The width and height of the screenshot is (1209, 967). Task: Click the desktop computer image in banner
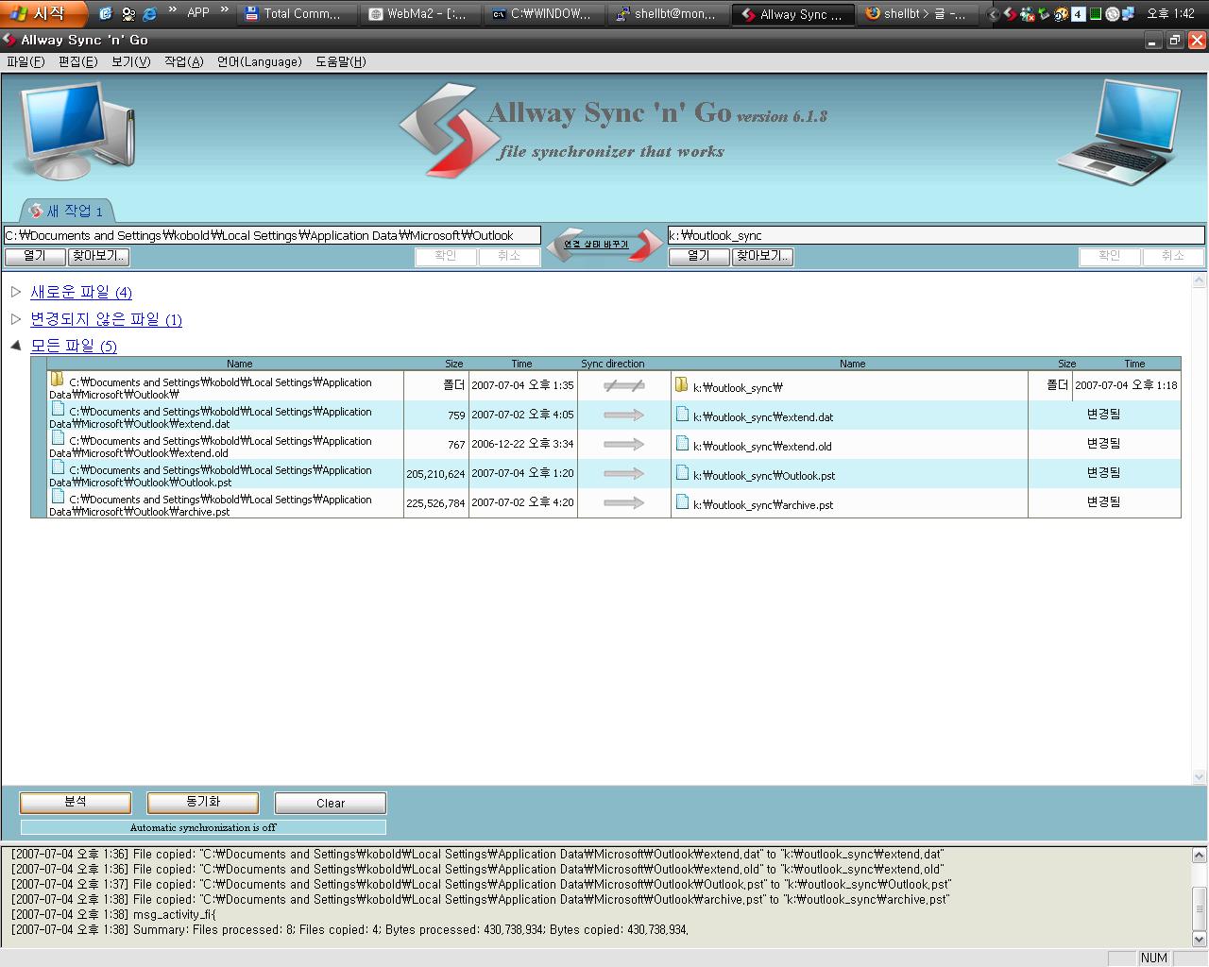pyautogui.click(x=73, y=130)
